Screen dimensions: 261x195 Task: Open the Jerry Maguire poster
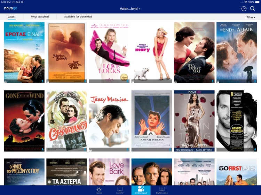coord(109,121)
